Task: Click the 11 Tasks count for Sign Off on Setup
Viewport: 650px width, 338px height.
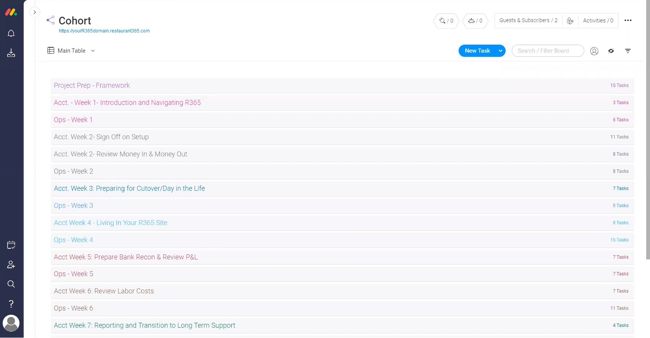Action: pyautogui.click(x=619, y=137)
